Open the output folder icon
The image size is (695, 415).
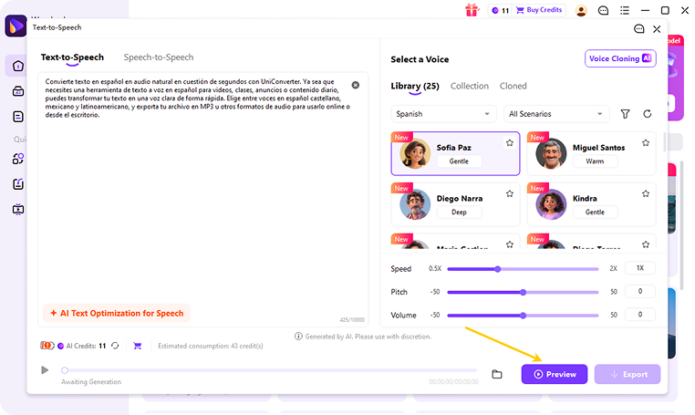497,374
